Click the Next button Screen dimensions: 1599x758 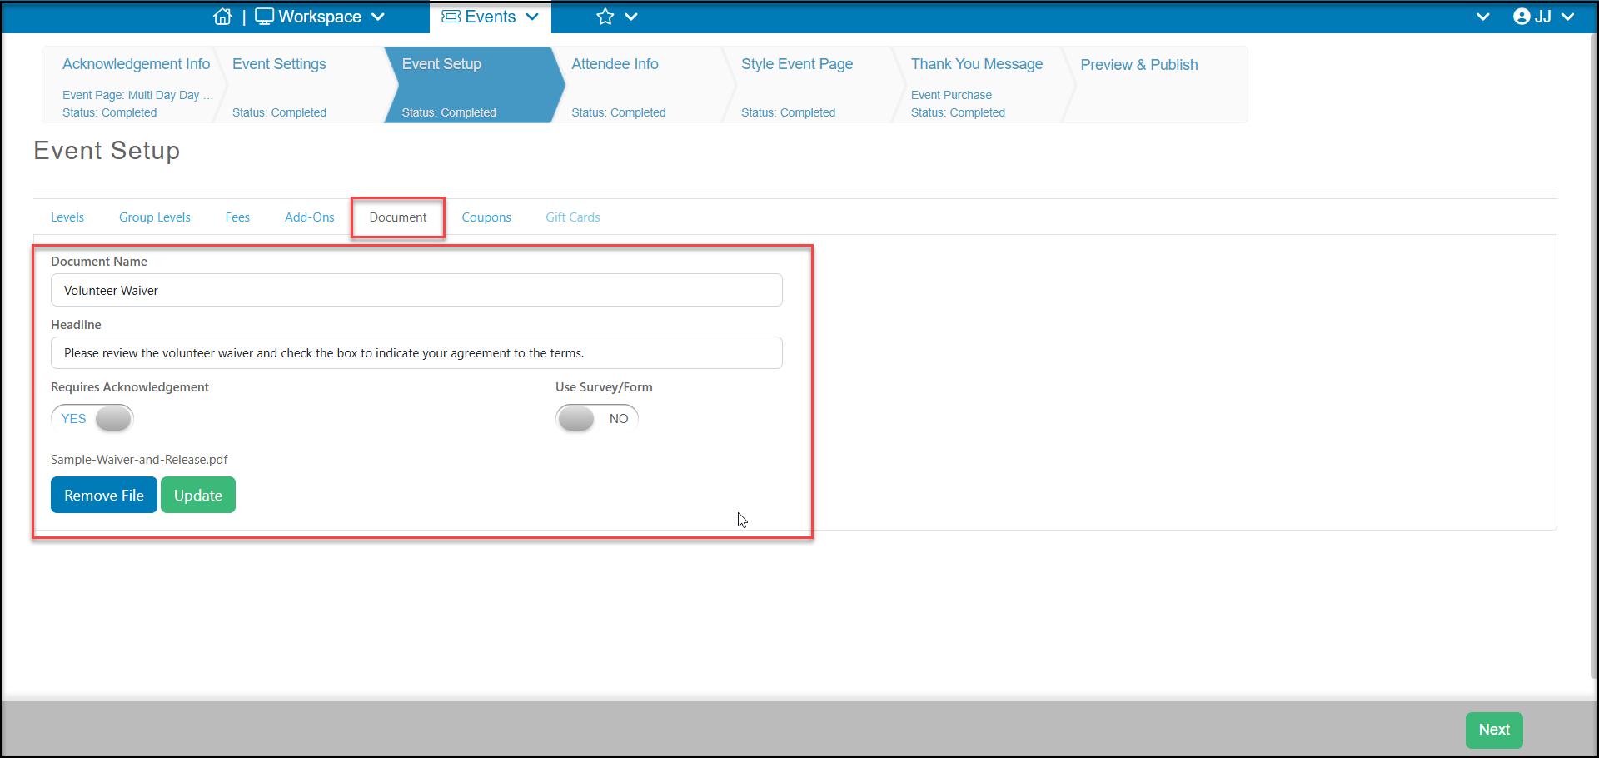click(x=1494, y=730)
